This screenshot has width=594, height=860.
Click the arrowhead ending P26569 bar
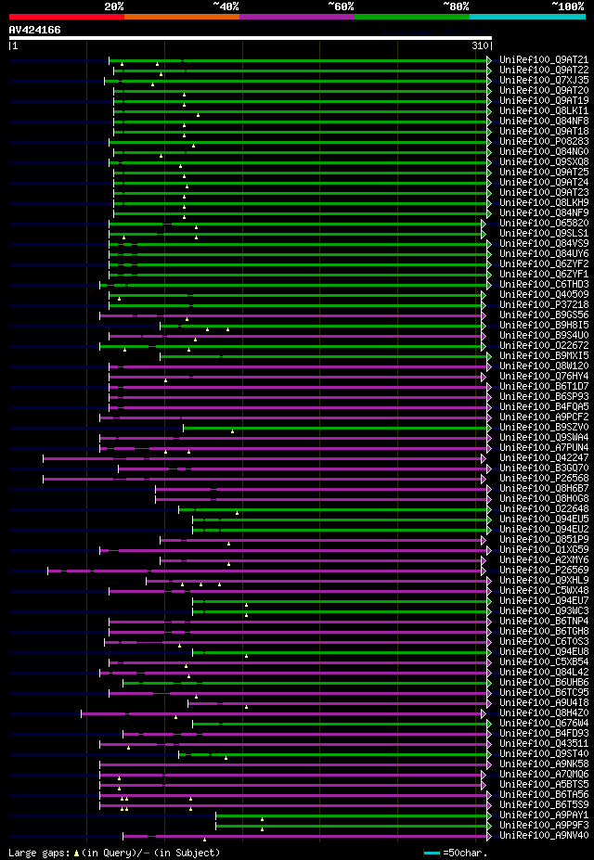point(484,571)
